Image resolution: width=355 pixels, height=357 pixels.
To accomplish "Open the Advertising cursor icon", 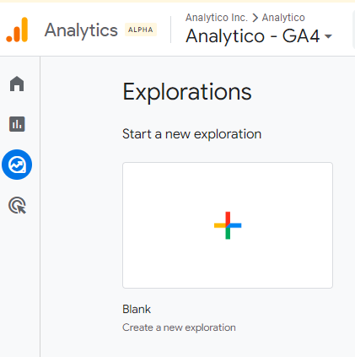I will click(x=17, y=205).
